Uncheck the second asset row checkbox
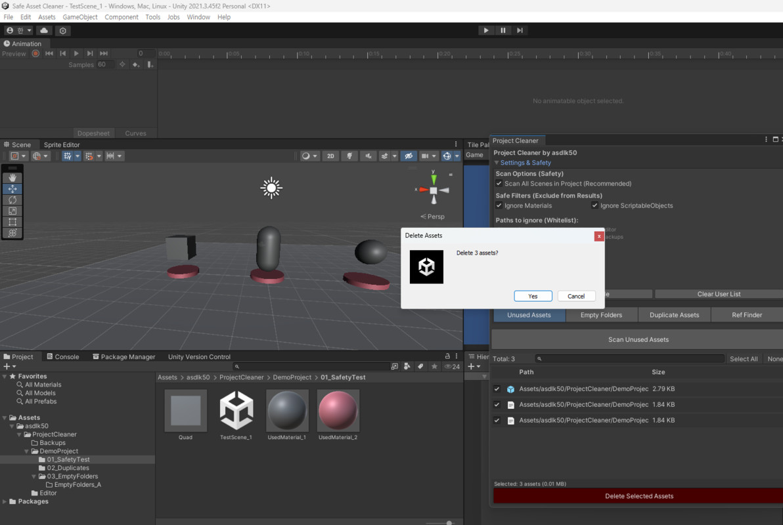The width and height of the screenshot is (783, 525). [497, 405]
